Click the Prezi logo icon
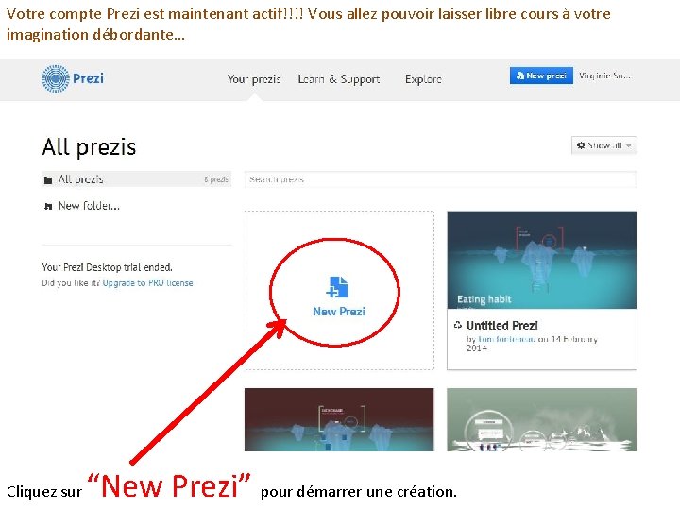Viewport: 680px width, 510px height. click(55, 78)
